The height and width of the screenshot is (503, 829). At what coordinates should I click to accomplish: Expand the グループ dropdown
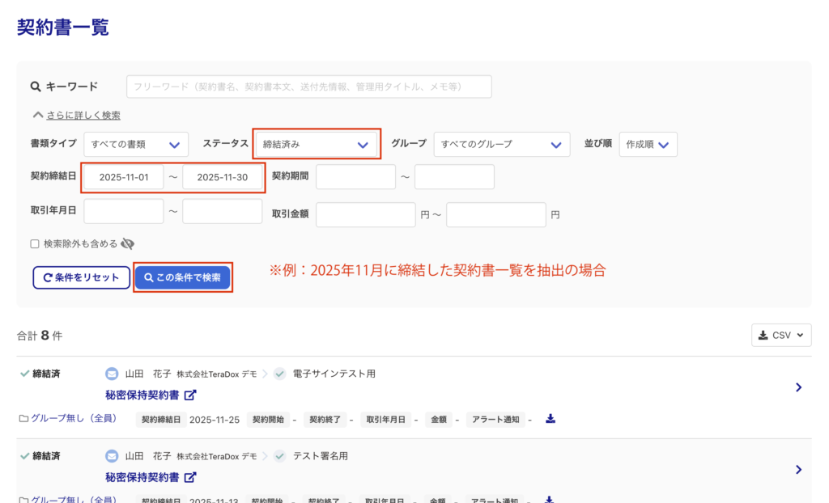pos(501,144)
